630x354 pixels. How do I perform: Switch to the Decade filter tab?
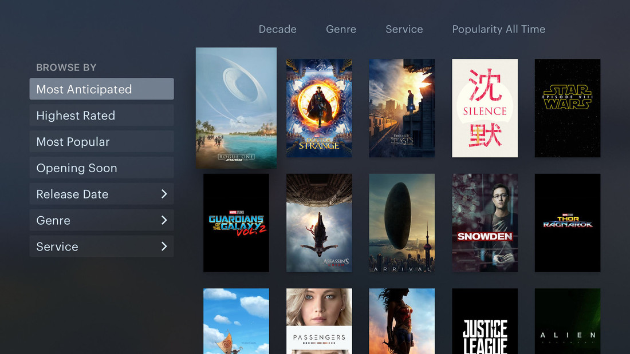pos(277,29)
